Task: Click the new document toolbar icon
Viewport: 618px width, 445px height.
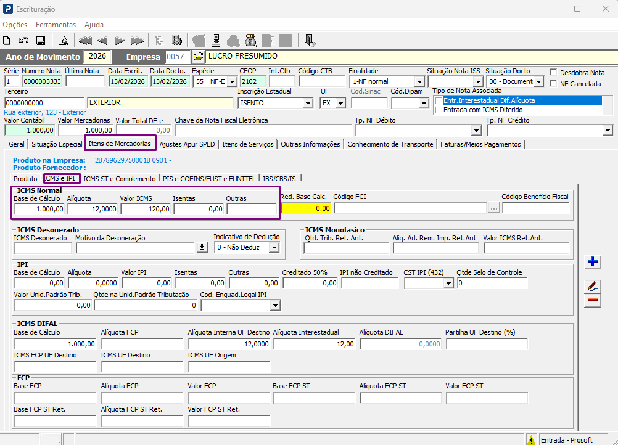Action: (7, 41)
